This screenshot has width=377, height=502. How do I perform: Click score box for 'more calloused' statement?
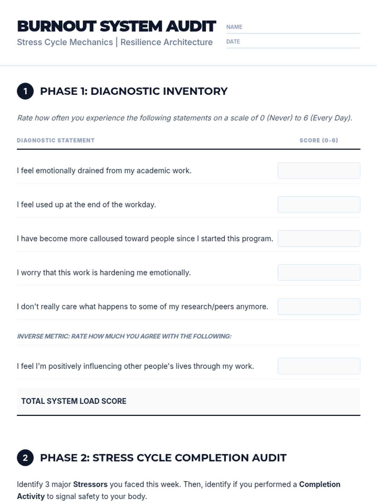[x=319, y=238]
